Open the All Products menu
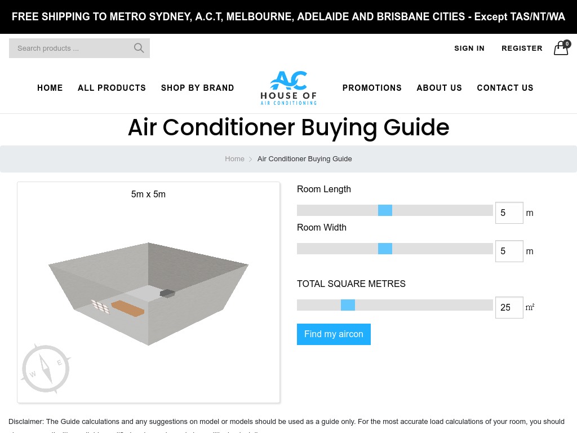The image size is (577, 433). click(x=112, y=88)
